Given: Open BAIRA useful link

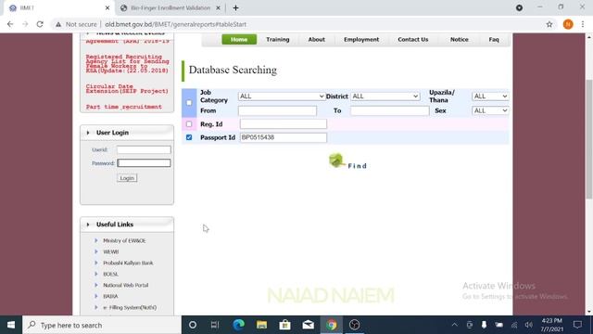Looking at the screenshot, I should click(x=110, y=296).
